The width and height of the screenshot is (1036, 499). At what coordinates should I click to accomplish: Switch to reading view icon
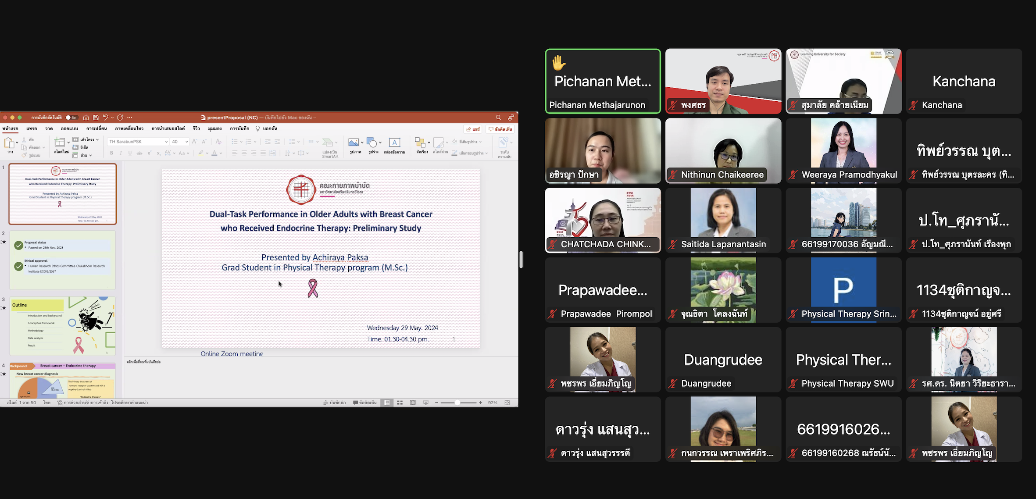pos(413,403)
